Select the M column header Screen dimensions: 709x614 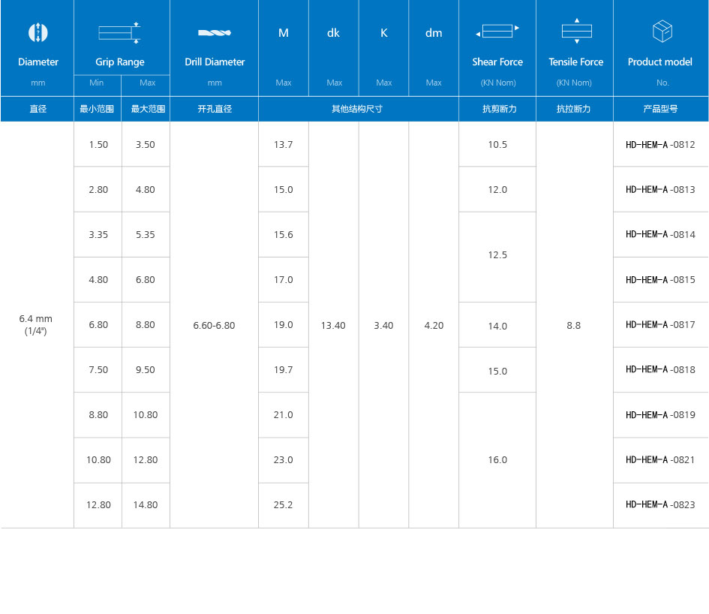(284, 33)
